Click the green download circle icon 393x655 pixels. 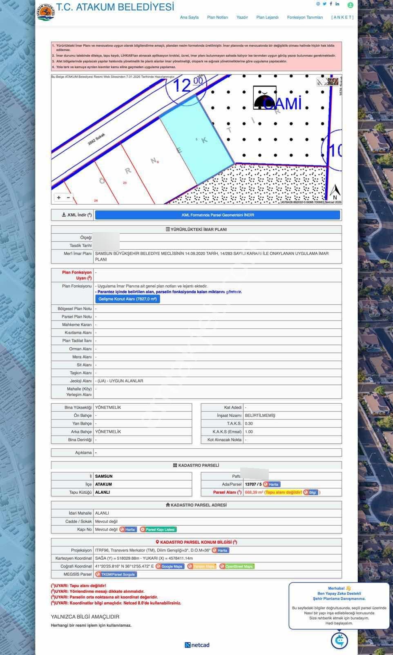pos(351,5)
